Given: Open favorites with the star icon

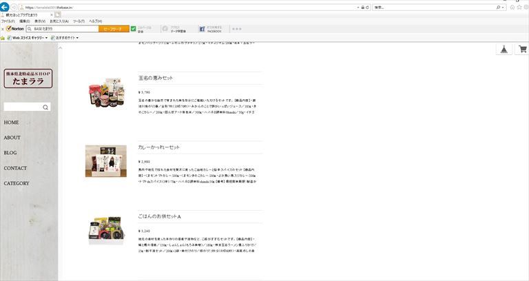Looking at the screenshot, I should click(x=519, y=7).
